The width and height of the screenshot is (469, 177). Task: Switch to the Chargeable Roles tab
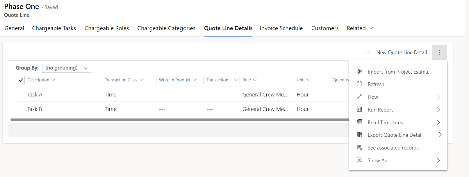(x=107, y=28)
